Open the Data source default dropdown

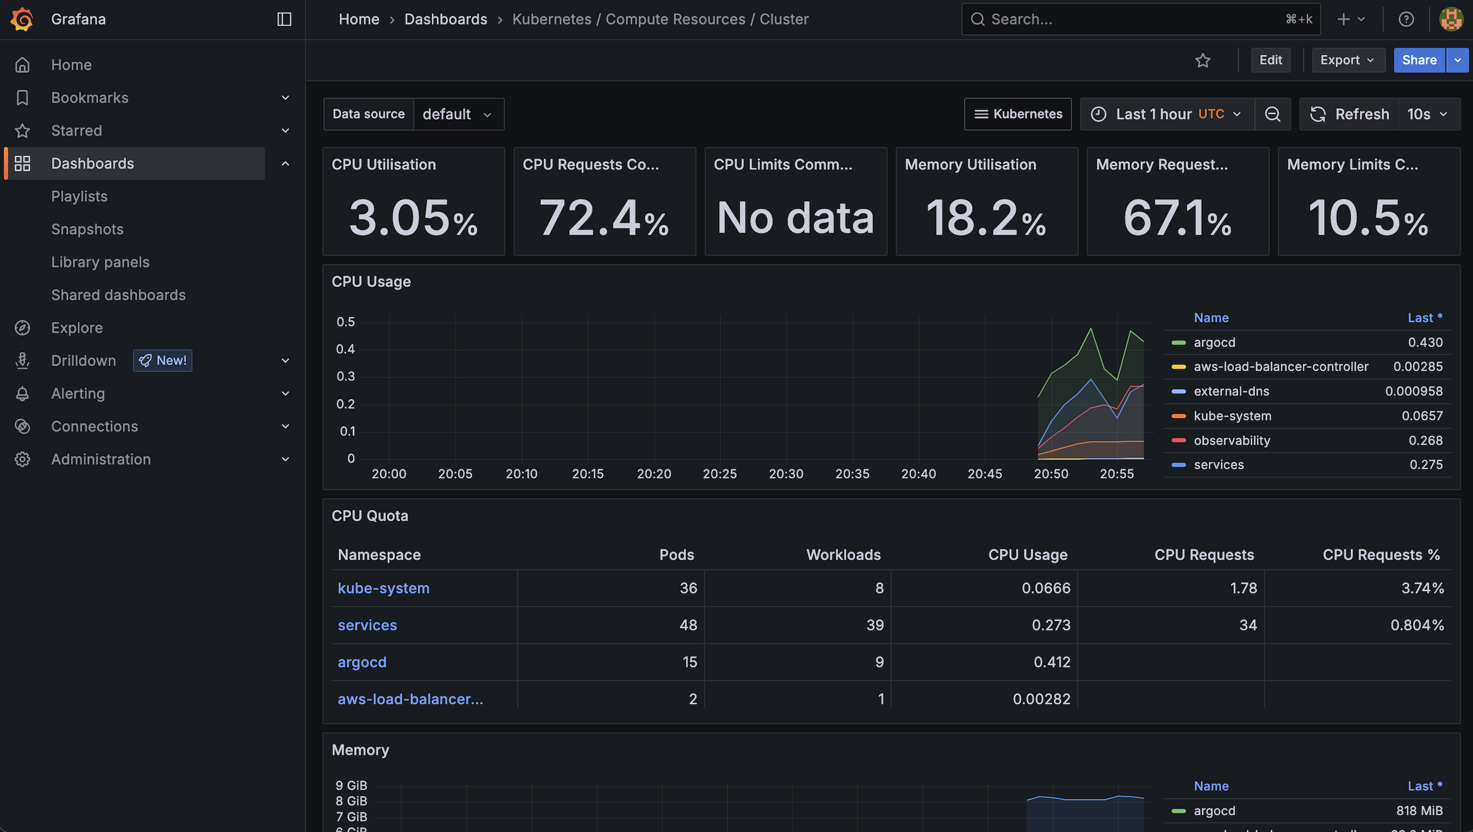point(459,114)
